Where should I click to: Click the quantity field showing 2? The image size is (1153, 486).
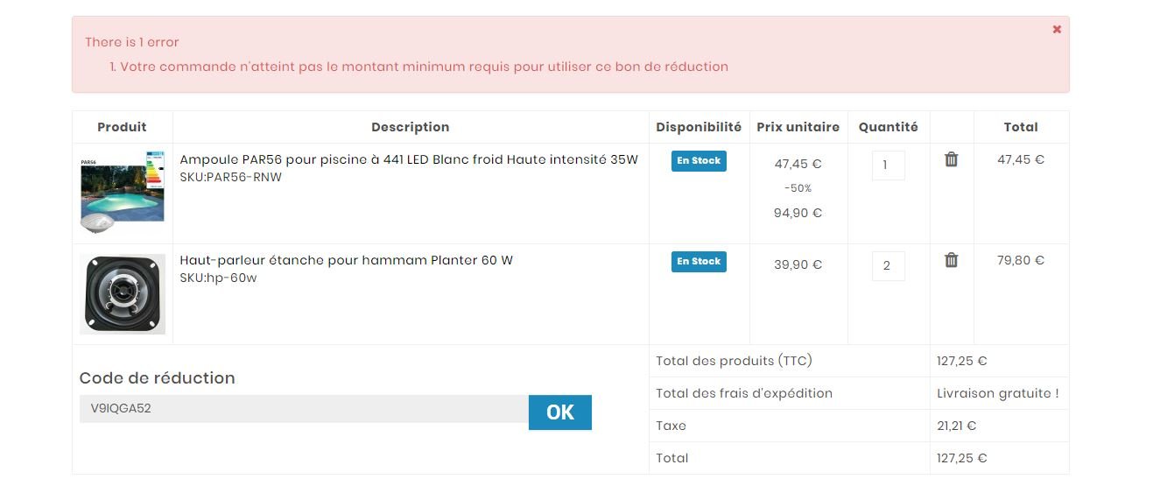pos(888,266)
